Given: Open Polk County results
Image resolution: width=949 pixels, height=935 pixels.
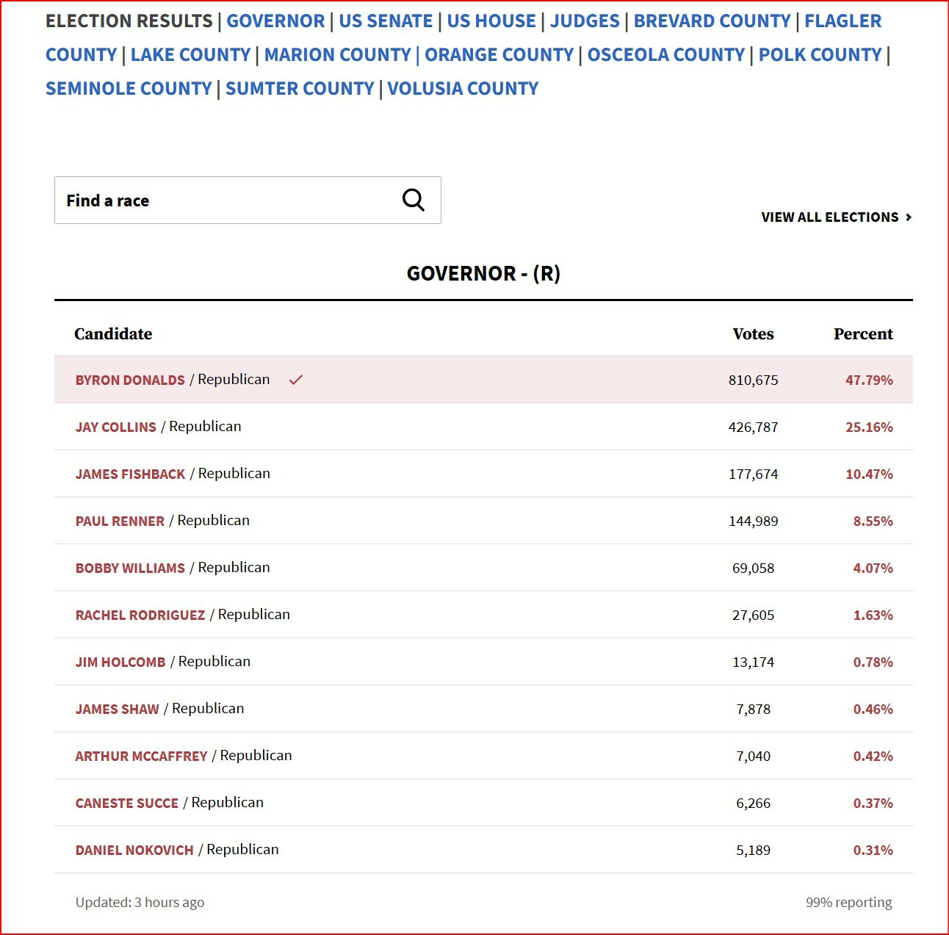Looking at the screenshot, I should (820, 54).
